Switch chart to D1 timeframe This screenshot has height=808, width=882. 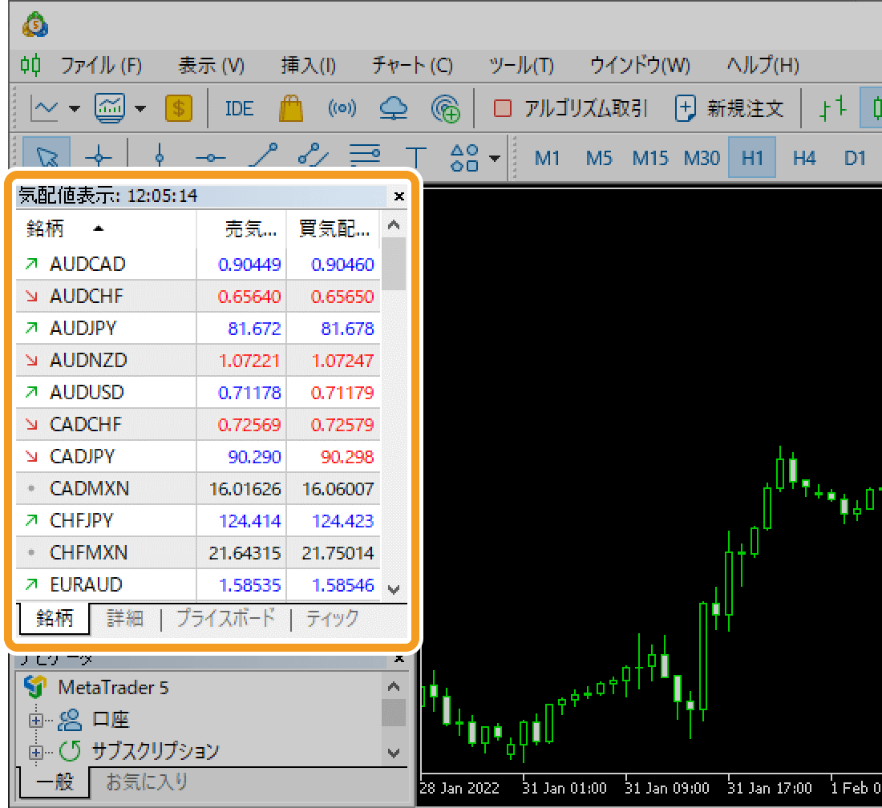click(855, 158)
